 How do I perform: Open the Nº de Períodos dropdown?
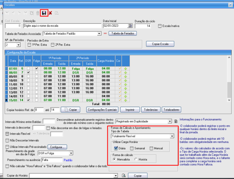point(18,45)
